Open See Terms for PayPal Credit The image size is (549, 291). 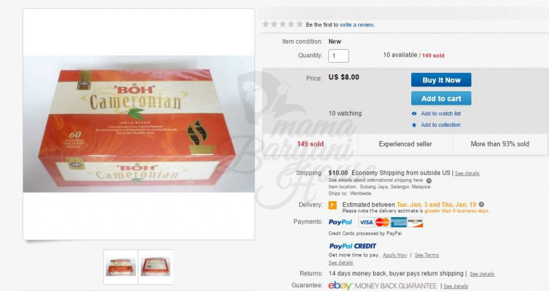click(x=427, y=255)
